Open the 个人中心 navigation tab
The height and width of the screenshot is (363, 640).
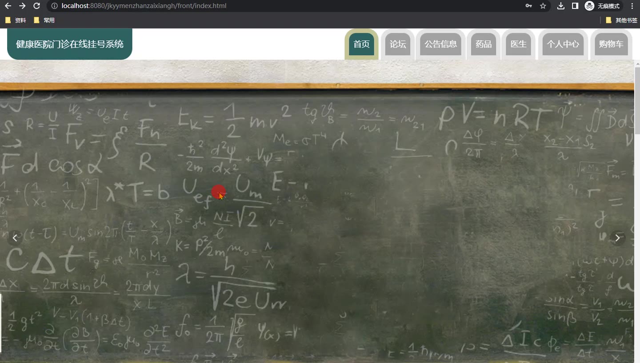pos(563,44)
